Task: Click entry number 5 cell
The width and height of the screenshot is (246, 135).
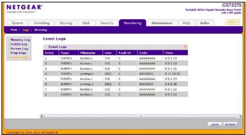Action: 51,79
